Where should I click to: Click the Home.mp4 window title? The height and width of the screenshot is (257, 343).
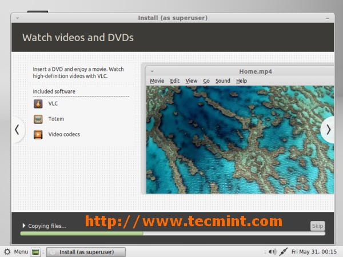[256, 71]
